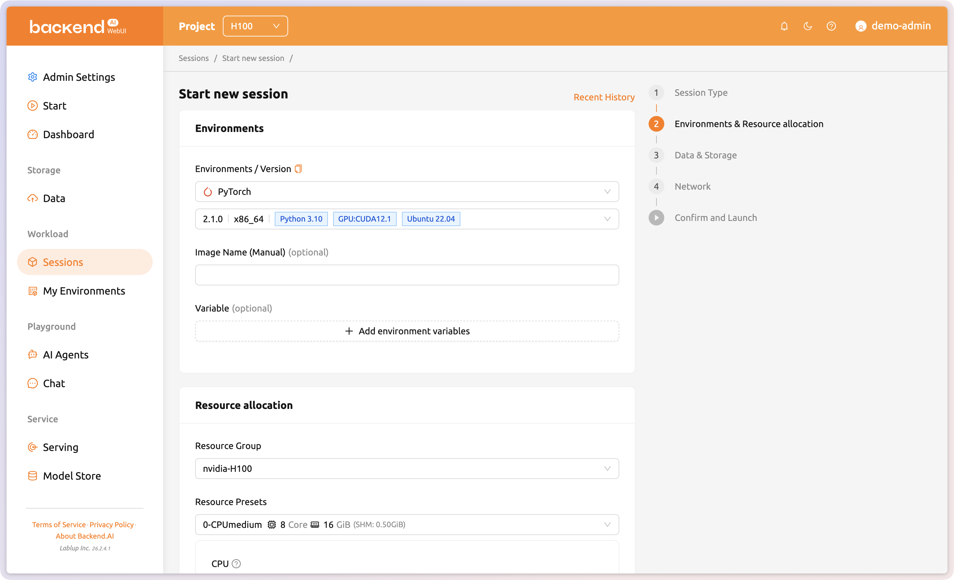Screen dimensions: 954x580
Task: Open the Recent History link
Action: tap(604, 97)
